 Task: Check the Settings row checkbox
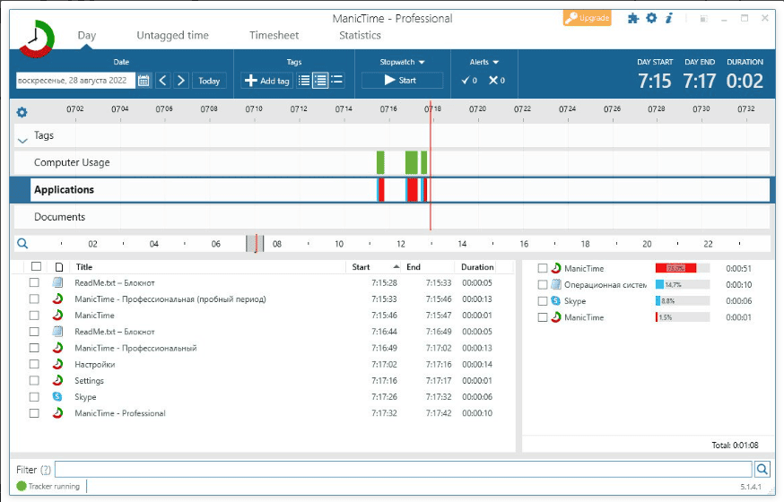34,381
